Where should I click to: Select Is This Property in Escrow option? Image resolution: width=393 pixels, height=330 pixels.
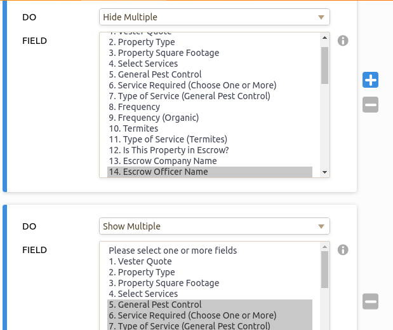(x=168, y=150)
